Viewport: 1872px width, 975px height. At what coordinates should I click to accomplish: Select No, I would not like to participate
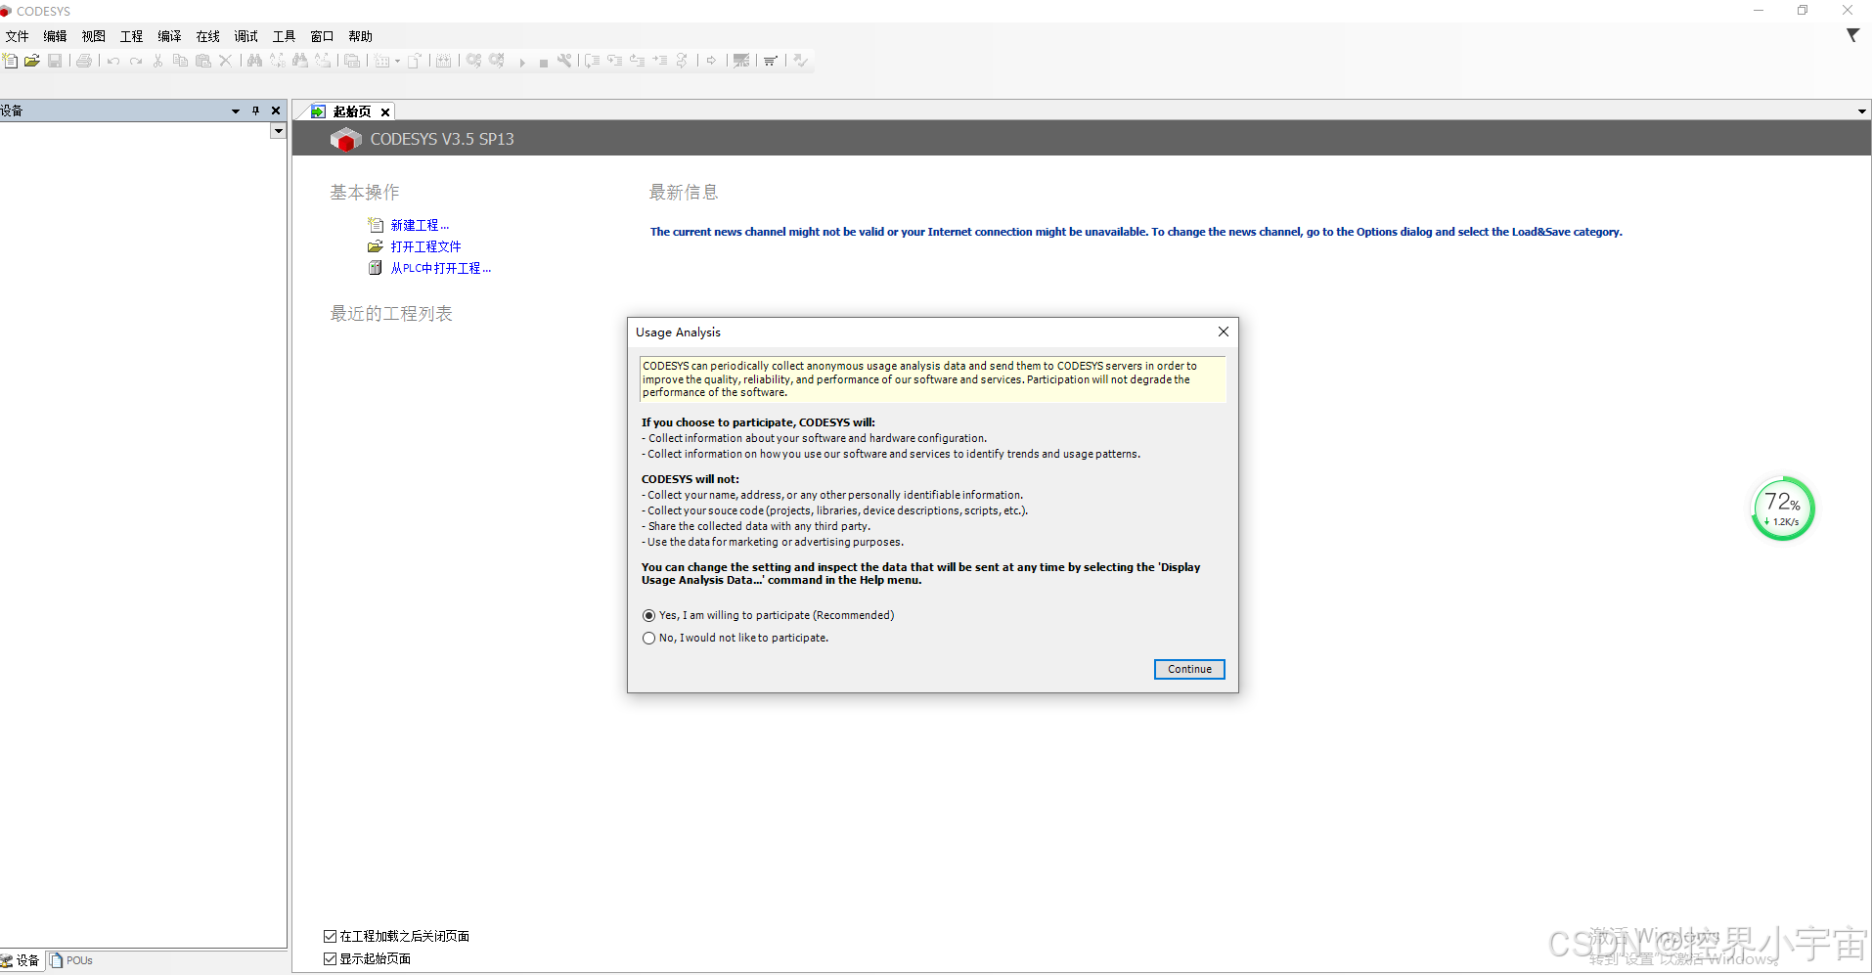click(x=735, y=638)
